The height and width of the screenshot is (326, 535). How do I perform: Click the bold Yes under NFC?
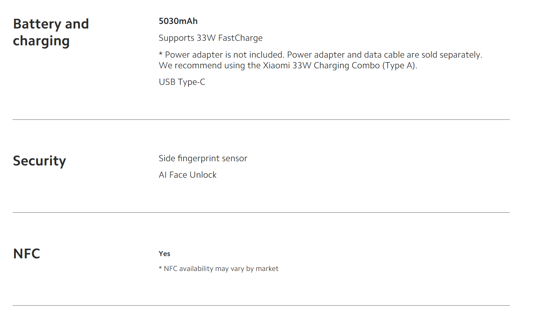coord(164,254)
